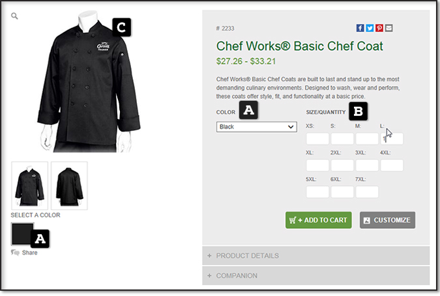The image size is (440, 296).
Task: Click the XS quantity field
Action: [317, 139]
